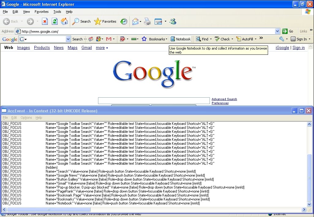Image resolution: width=314 pixels, height=217 pixels.
Task: Open the Mail button dropdown arrow
Action: [x=140, y=21]
